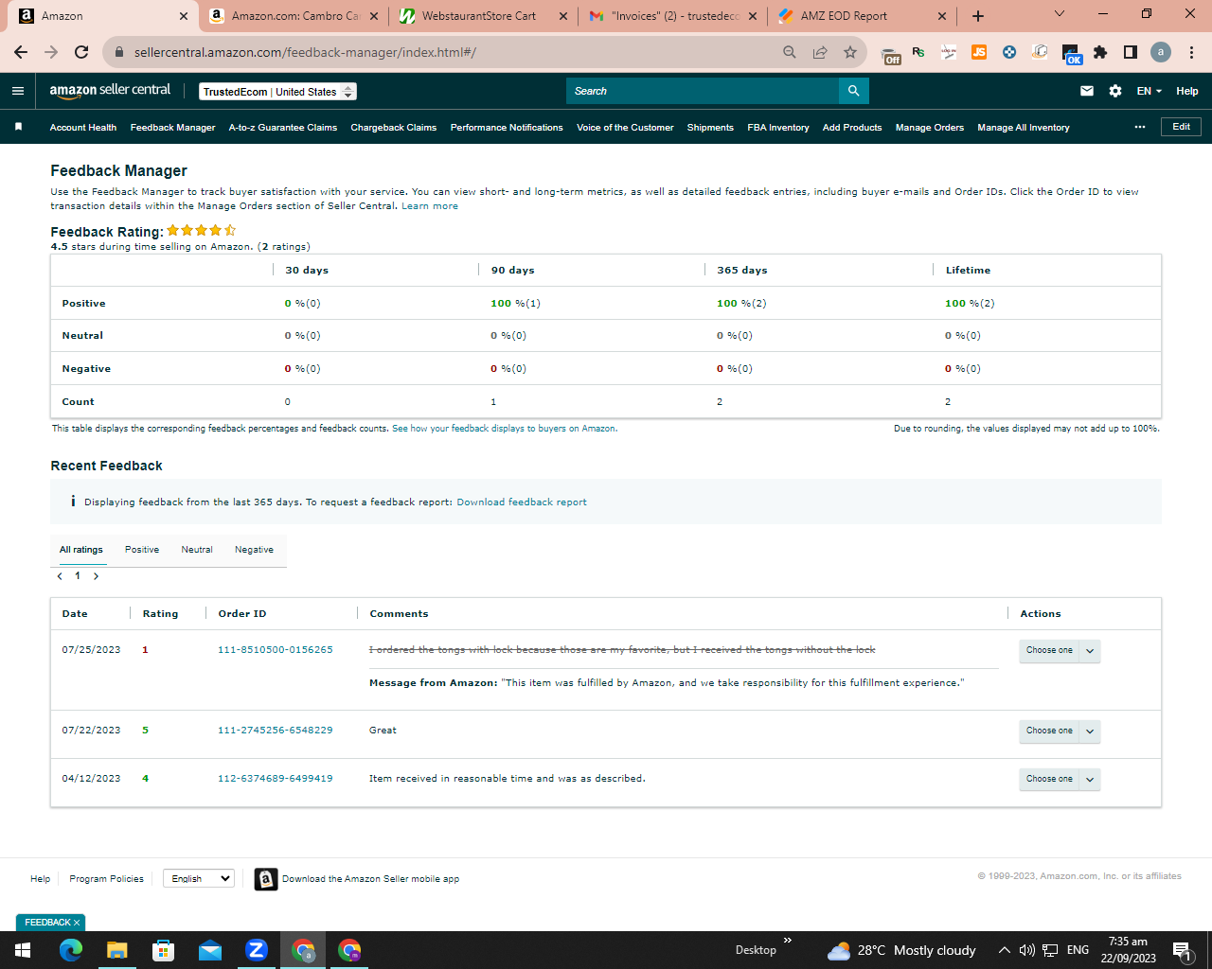Image resolution: width=1212 pixels, height=969 pixels.
Task: Open Account Health menu item
Action: (x=83, y=127)
